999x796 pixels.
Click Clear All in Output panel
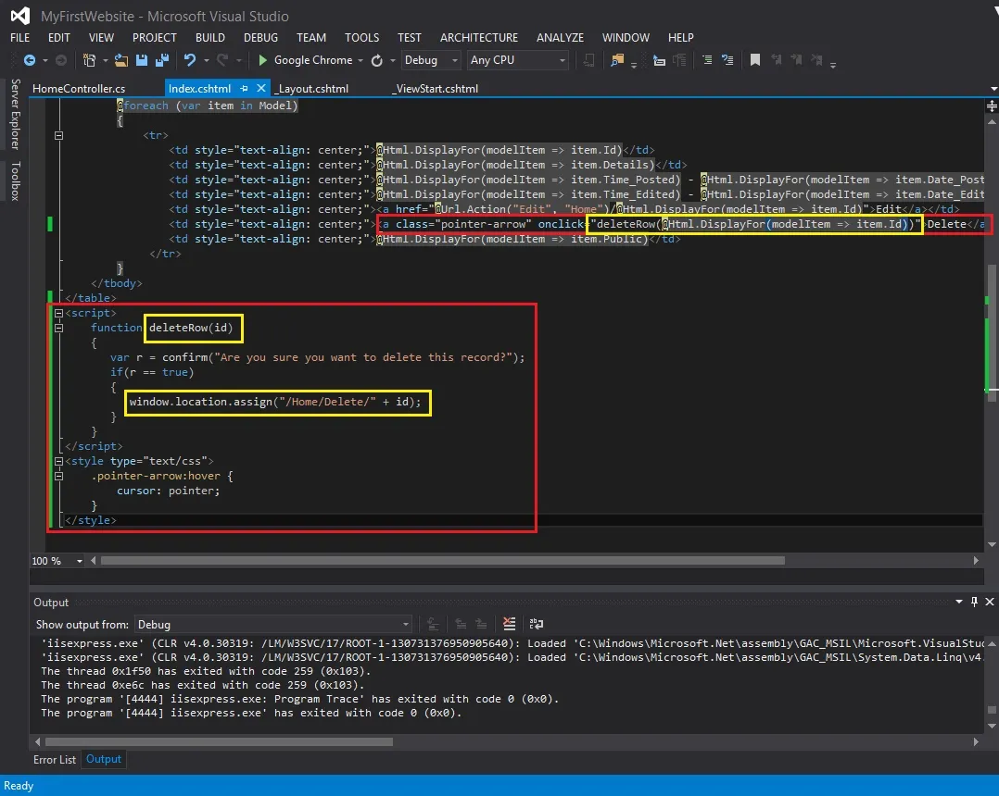click(x=509, y=624)
